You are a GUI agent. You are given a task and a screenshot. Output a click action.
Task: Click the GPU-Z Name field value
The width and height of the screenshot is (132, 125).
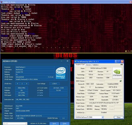(99, 68)
